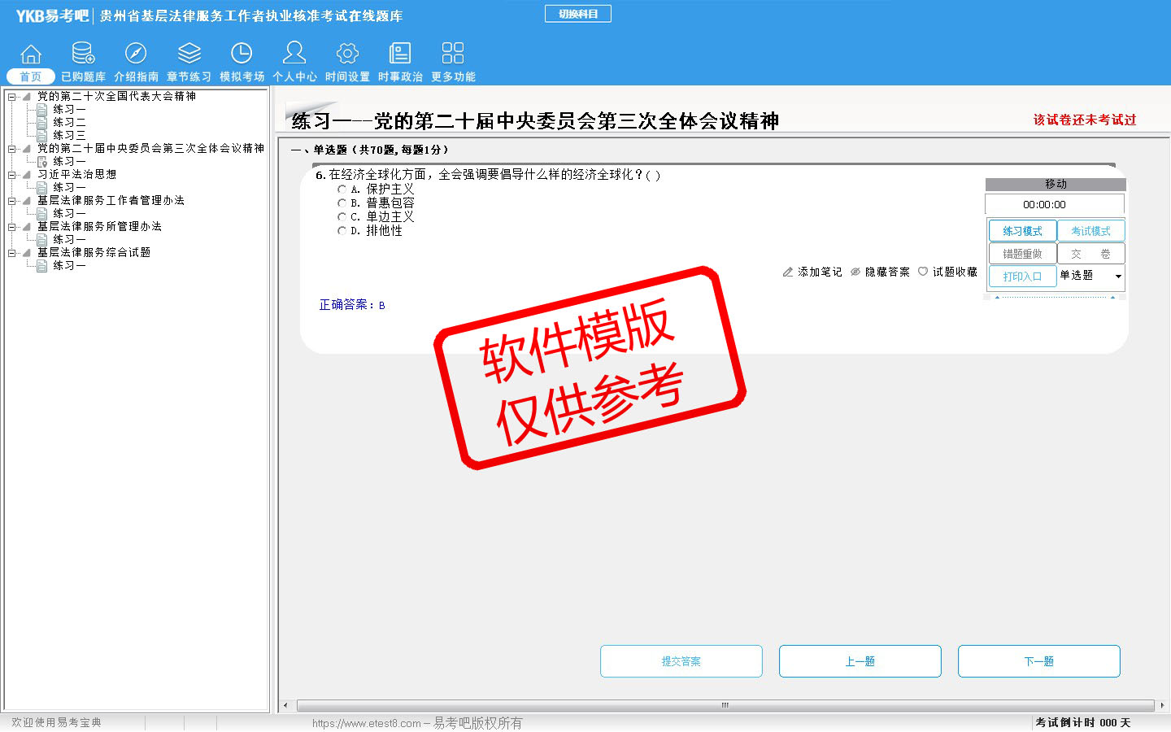
Task: Open the 已购题库 database icon
Action: click(83, 54)
